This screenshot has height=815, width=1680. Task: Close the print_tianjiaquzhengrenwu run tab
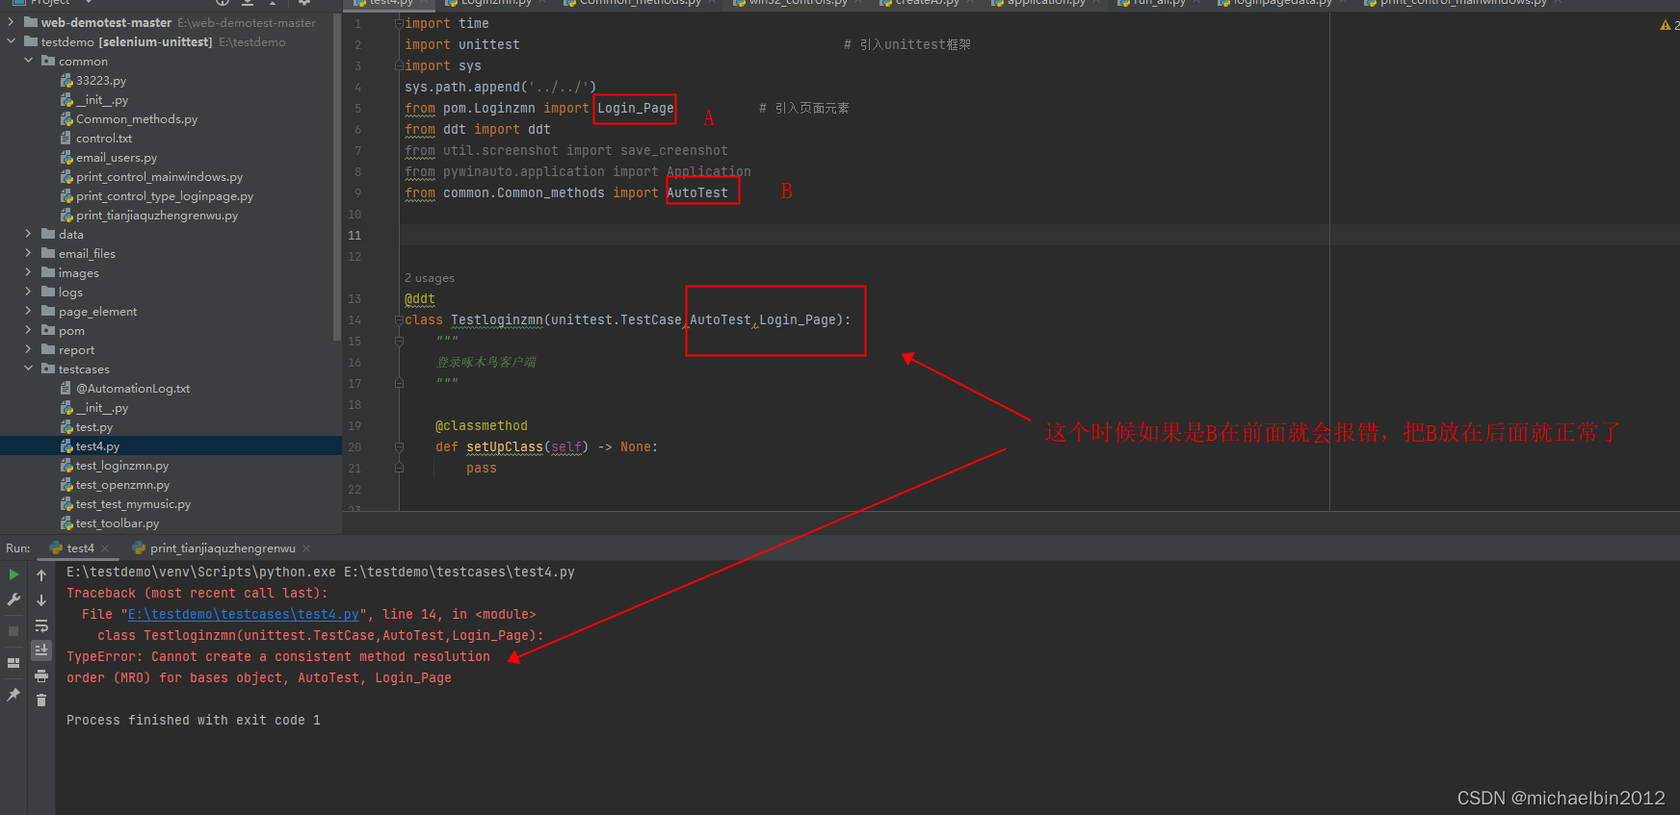pyautogui.click(x=306, y=548)
